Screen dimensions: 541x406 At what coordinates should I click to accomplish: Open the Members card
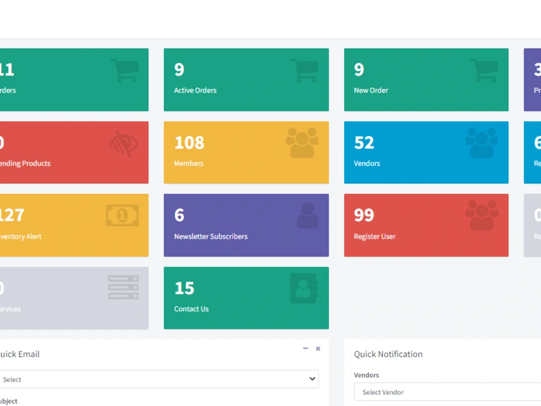pos(246,152)
